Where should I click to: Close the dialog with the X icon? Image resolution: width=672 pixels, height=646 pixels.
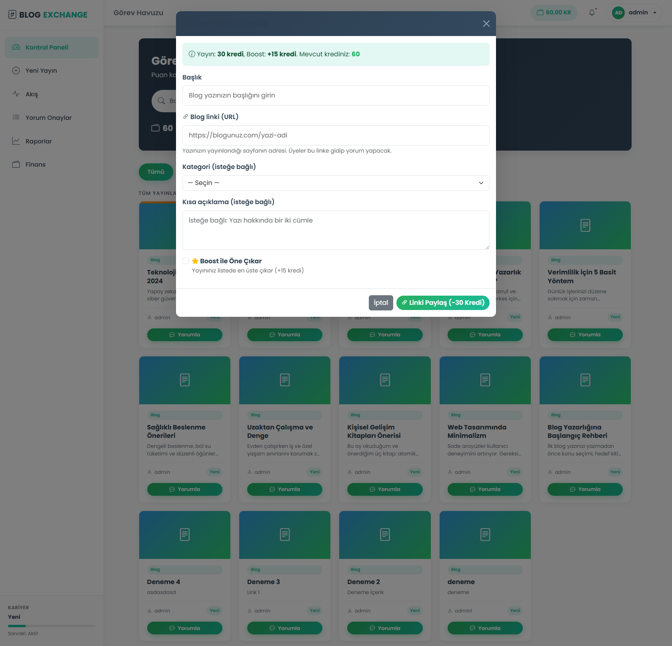coord(486,24)
